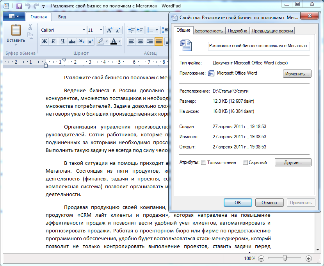Open the 'Безопасность' properties tab

click(x=209, y=31)
